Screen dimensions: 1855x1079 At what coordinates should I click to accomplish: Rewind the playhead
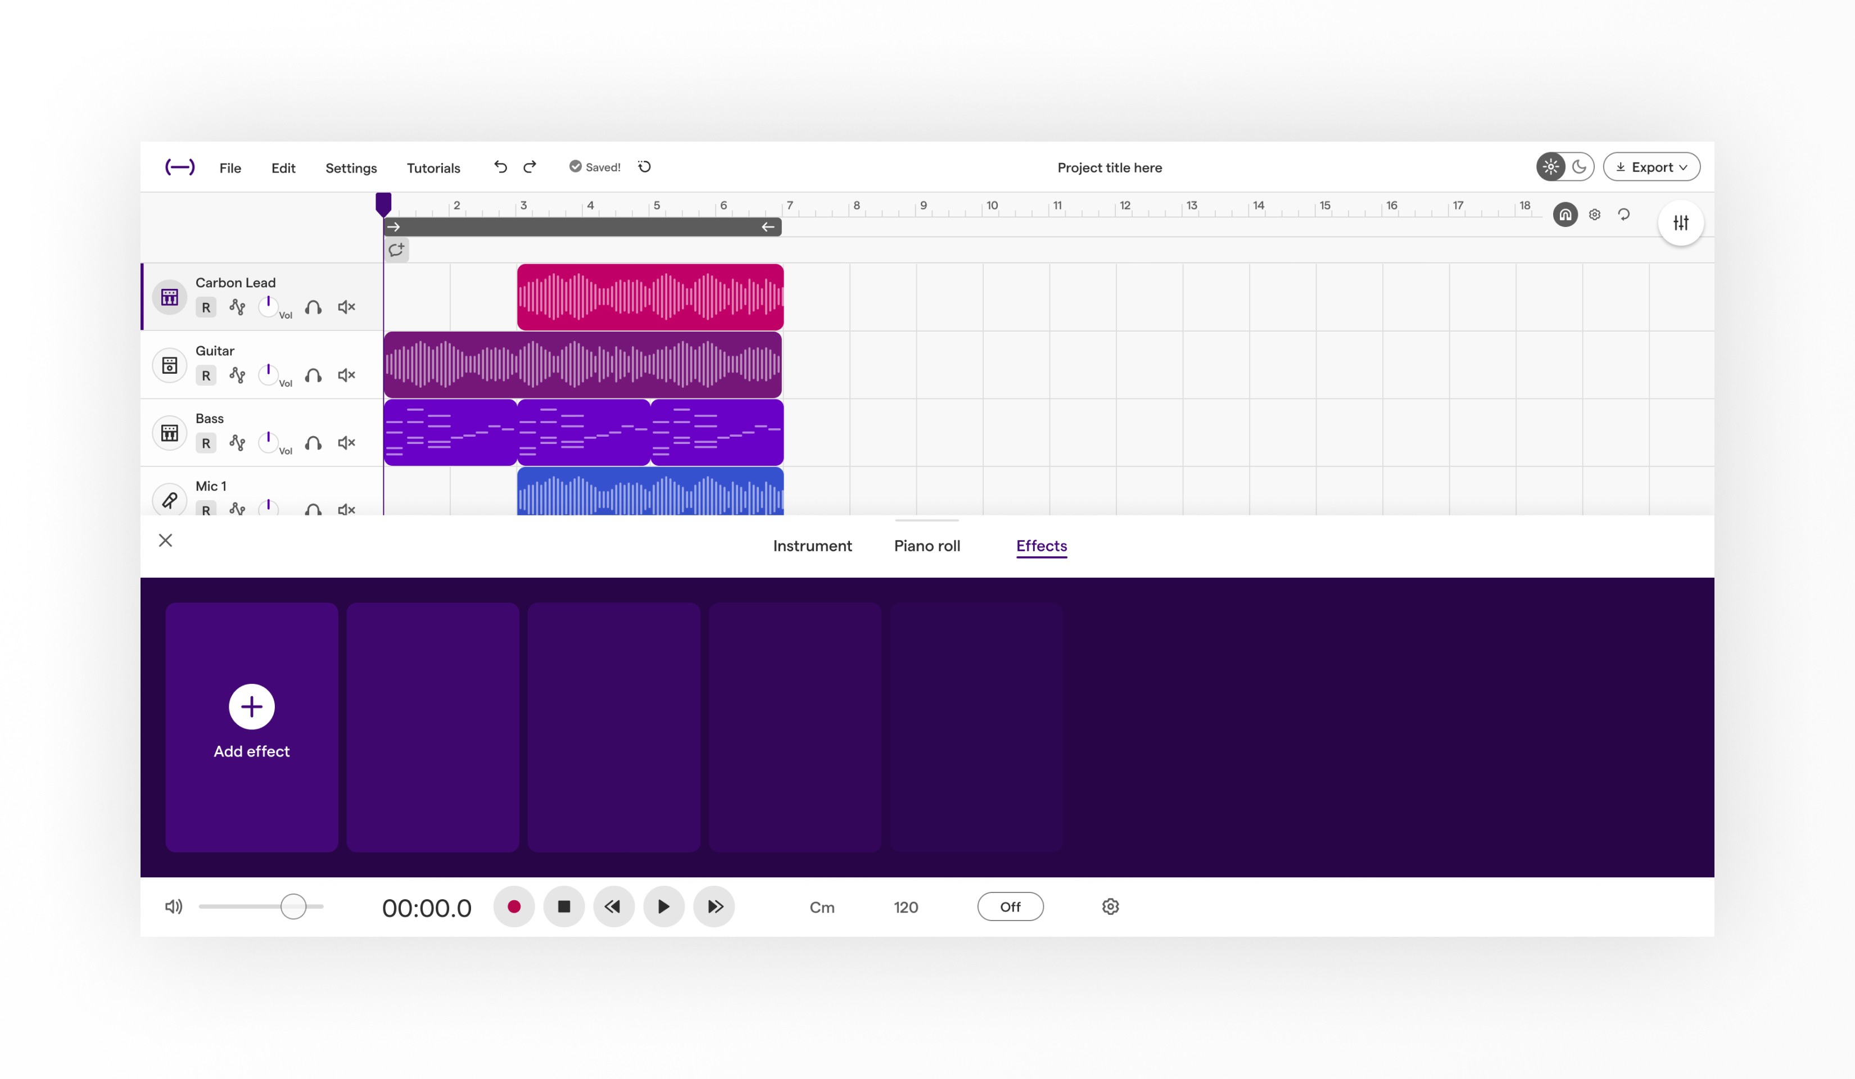(614, 906)
